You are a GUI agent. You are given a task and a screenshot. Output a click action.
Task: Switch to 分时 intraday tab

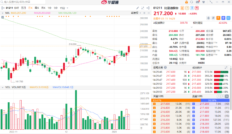point(16,8)
